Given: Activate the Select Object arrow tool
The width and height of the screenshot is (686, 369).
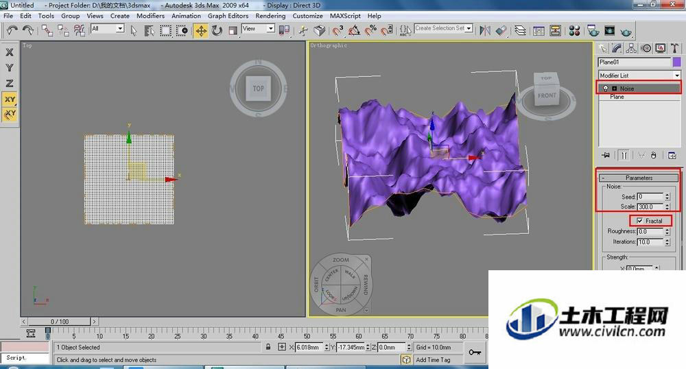Looking at the screenshot, I should (134, 30).
